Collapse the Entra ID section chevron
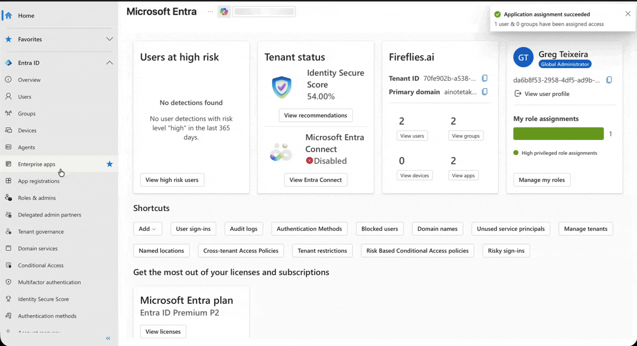The height and width of the screenshot is (346, 637). click(109, 63)
